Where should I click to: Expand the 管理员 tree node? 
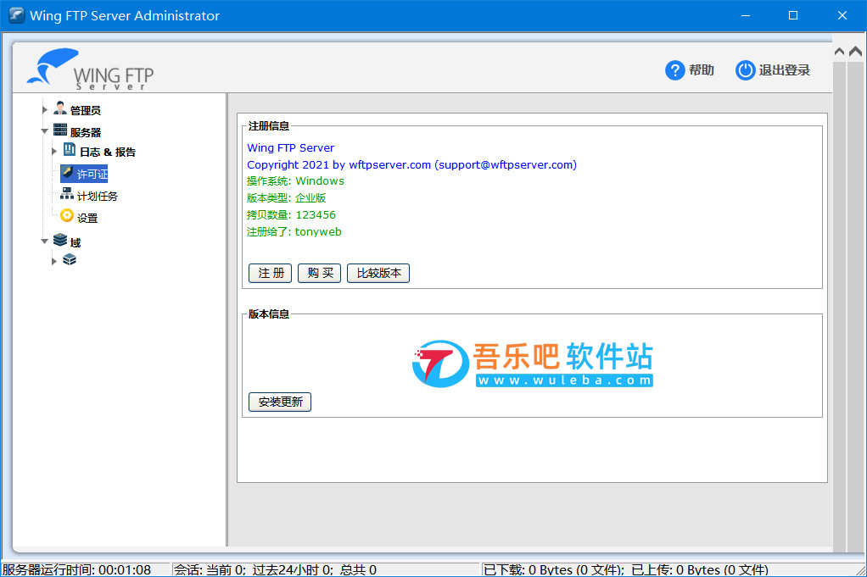tap(45, 109)
